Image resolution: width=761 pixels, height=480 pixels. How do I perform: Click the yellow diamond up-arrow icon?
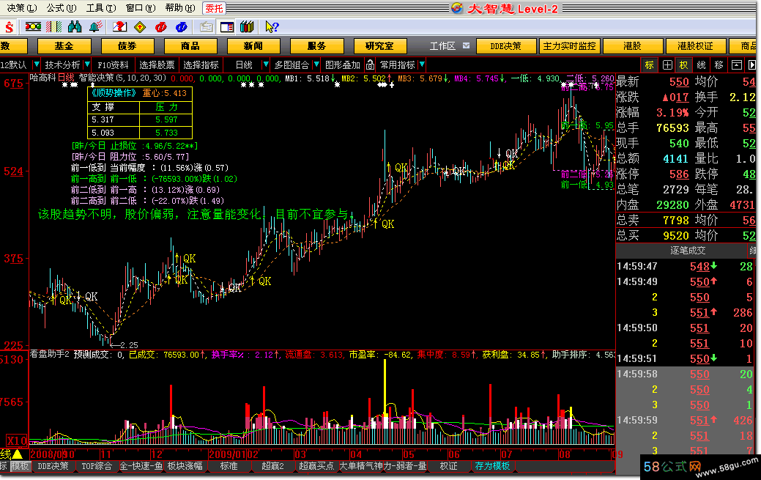140,26
